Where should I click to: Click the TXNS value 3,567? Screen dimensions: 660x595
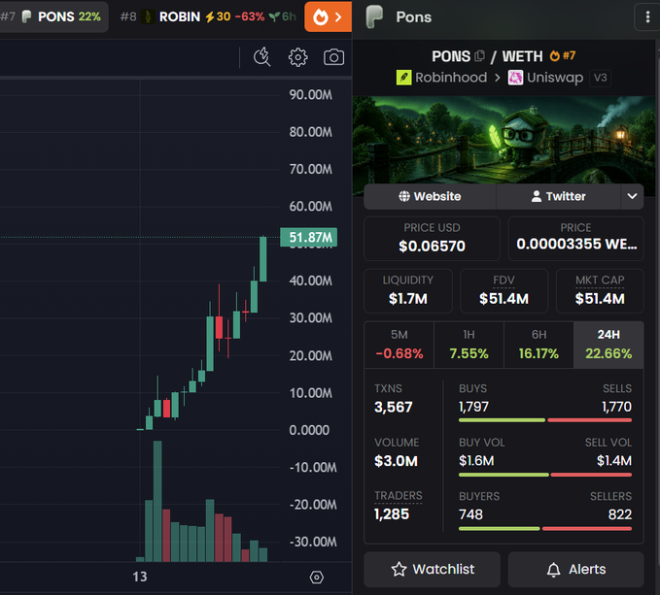point(393,407)
